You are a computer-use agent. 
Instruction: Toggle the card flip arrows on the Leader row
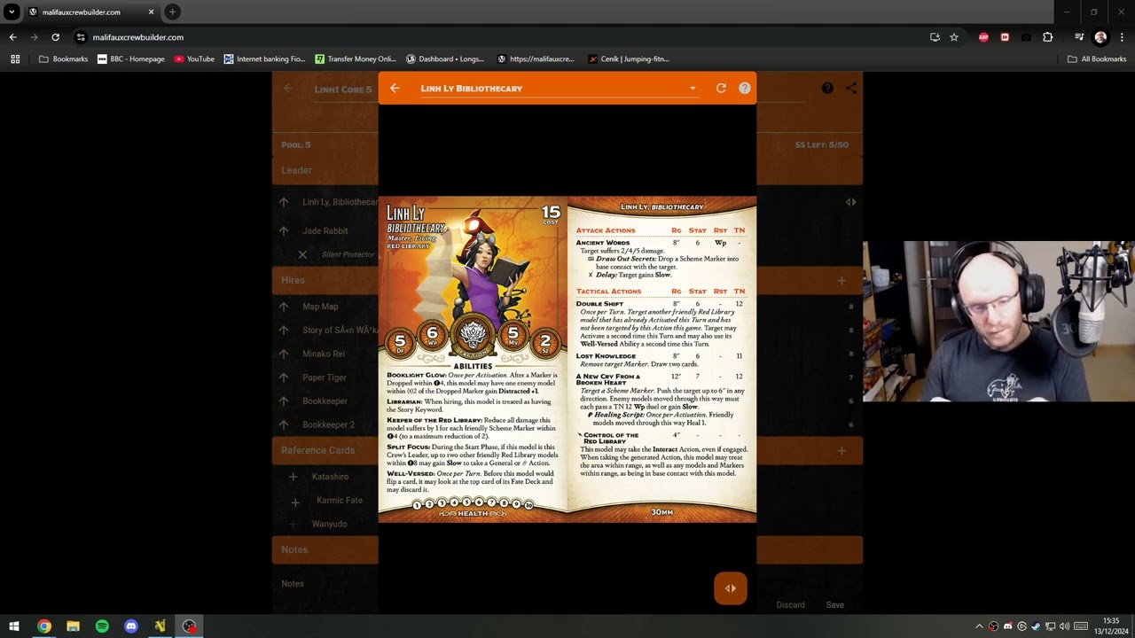(x=851, y=202)
